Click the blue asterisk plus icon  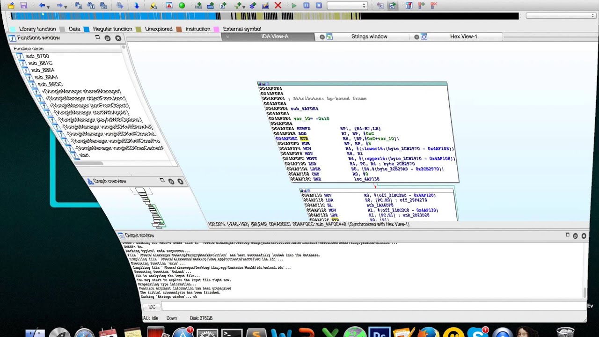point(253,6)
